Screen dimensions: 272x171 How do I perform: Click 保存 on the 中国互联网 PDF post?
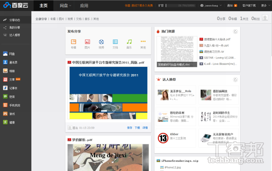130,128
